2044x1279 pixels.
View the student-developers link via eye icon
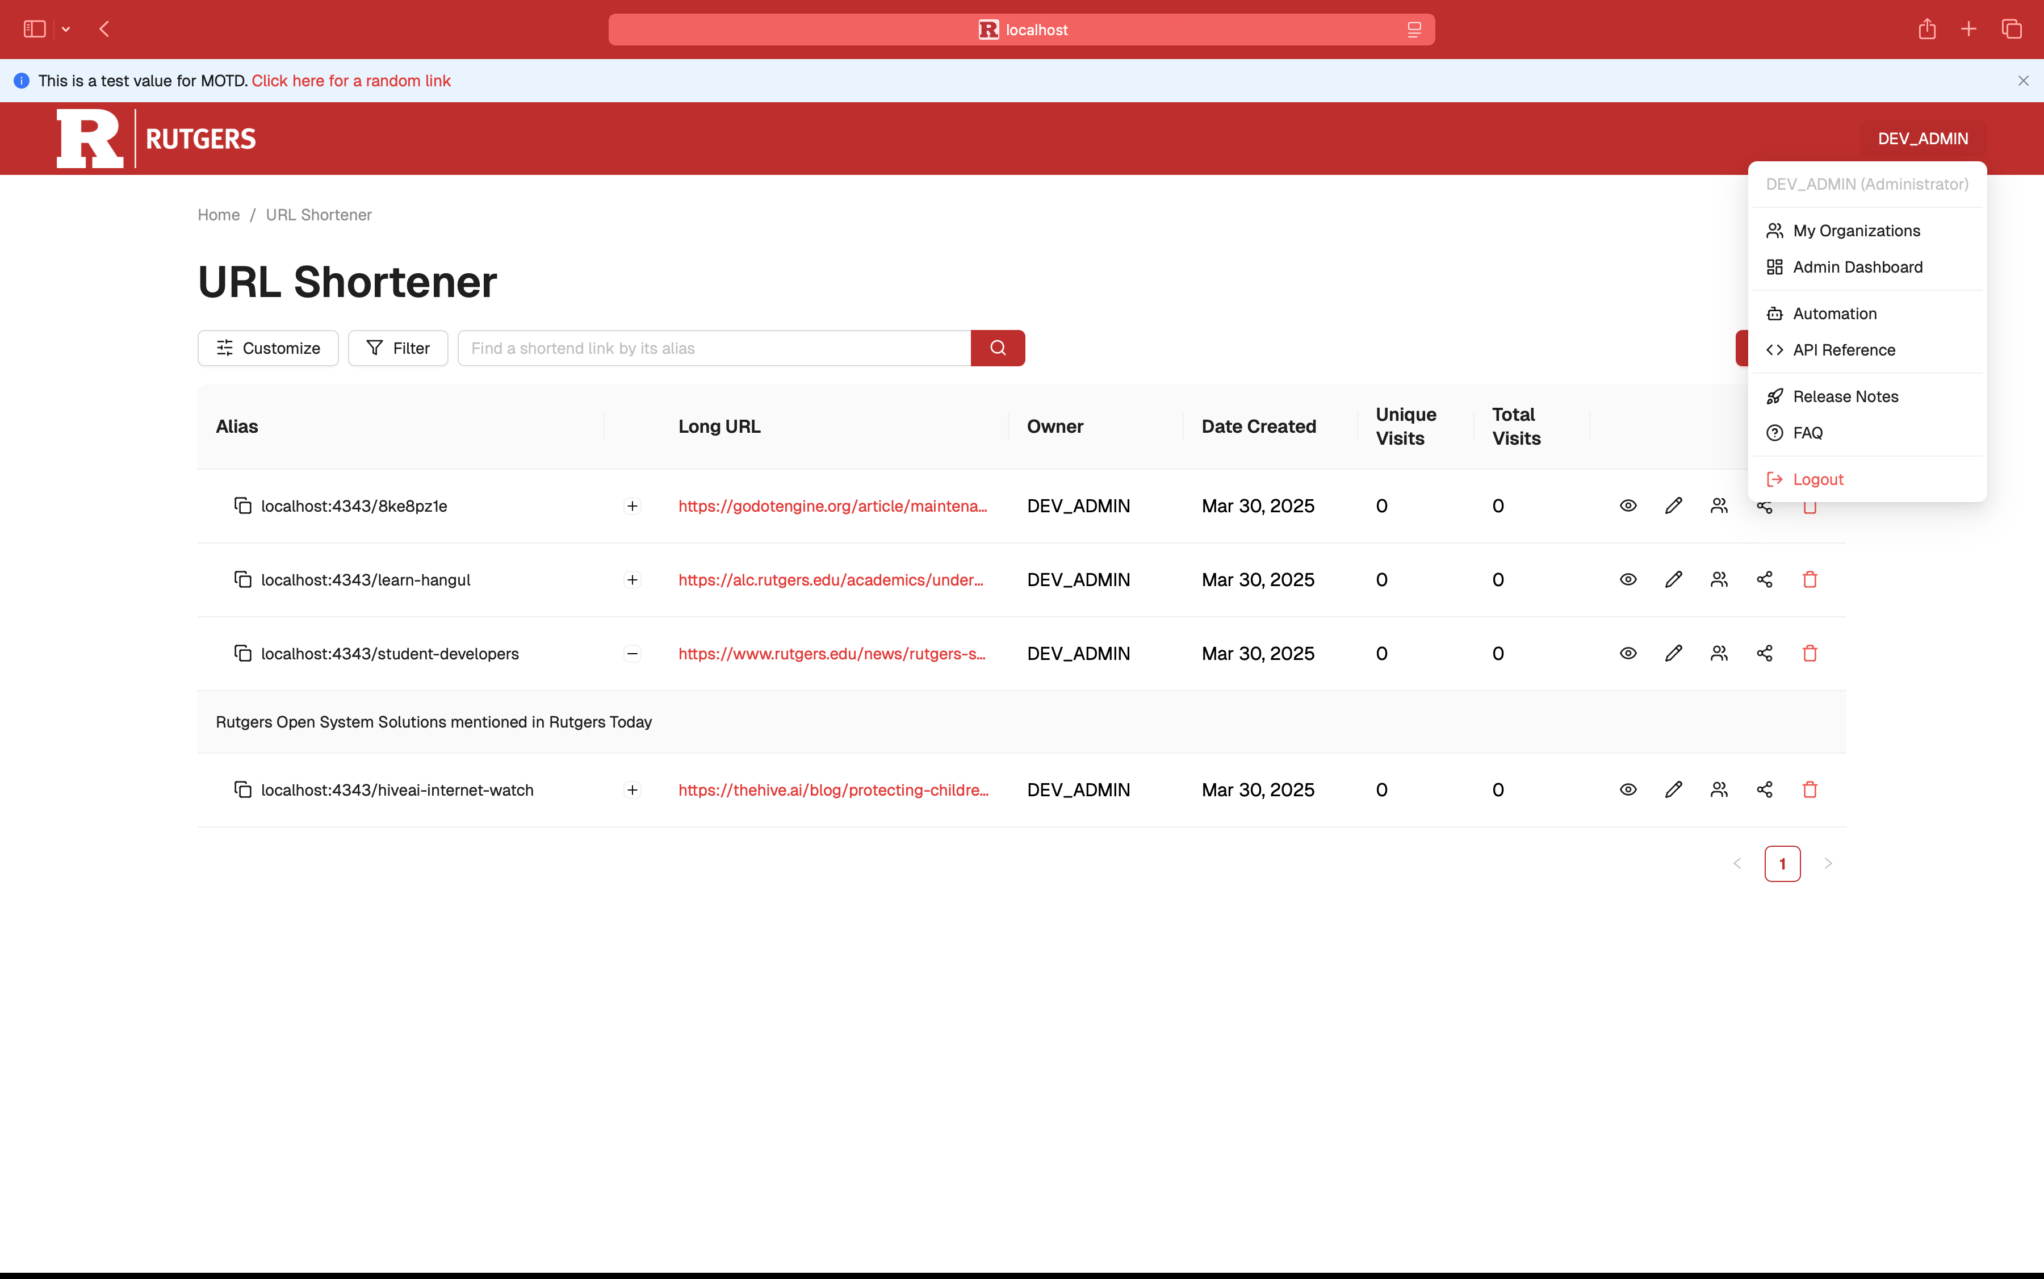coord(1627,653)
